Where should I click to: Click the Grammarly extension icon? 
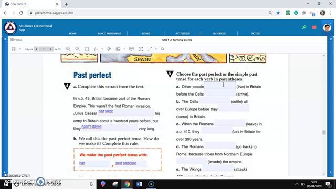[x=296, y=13]
